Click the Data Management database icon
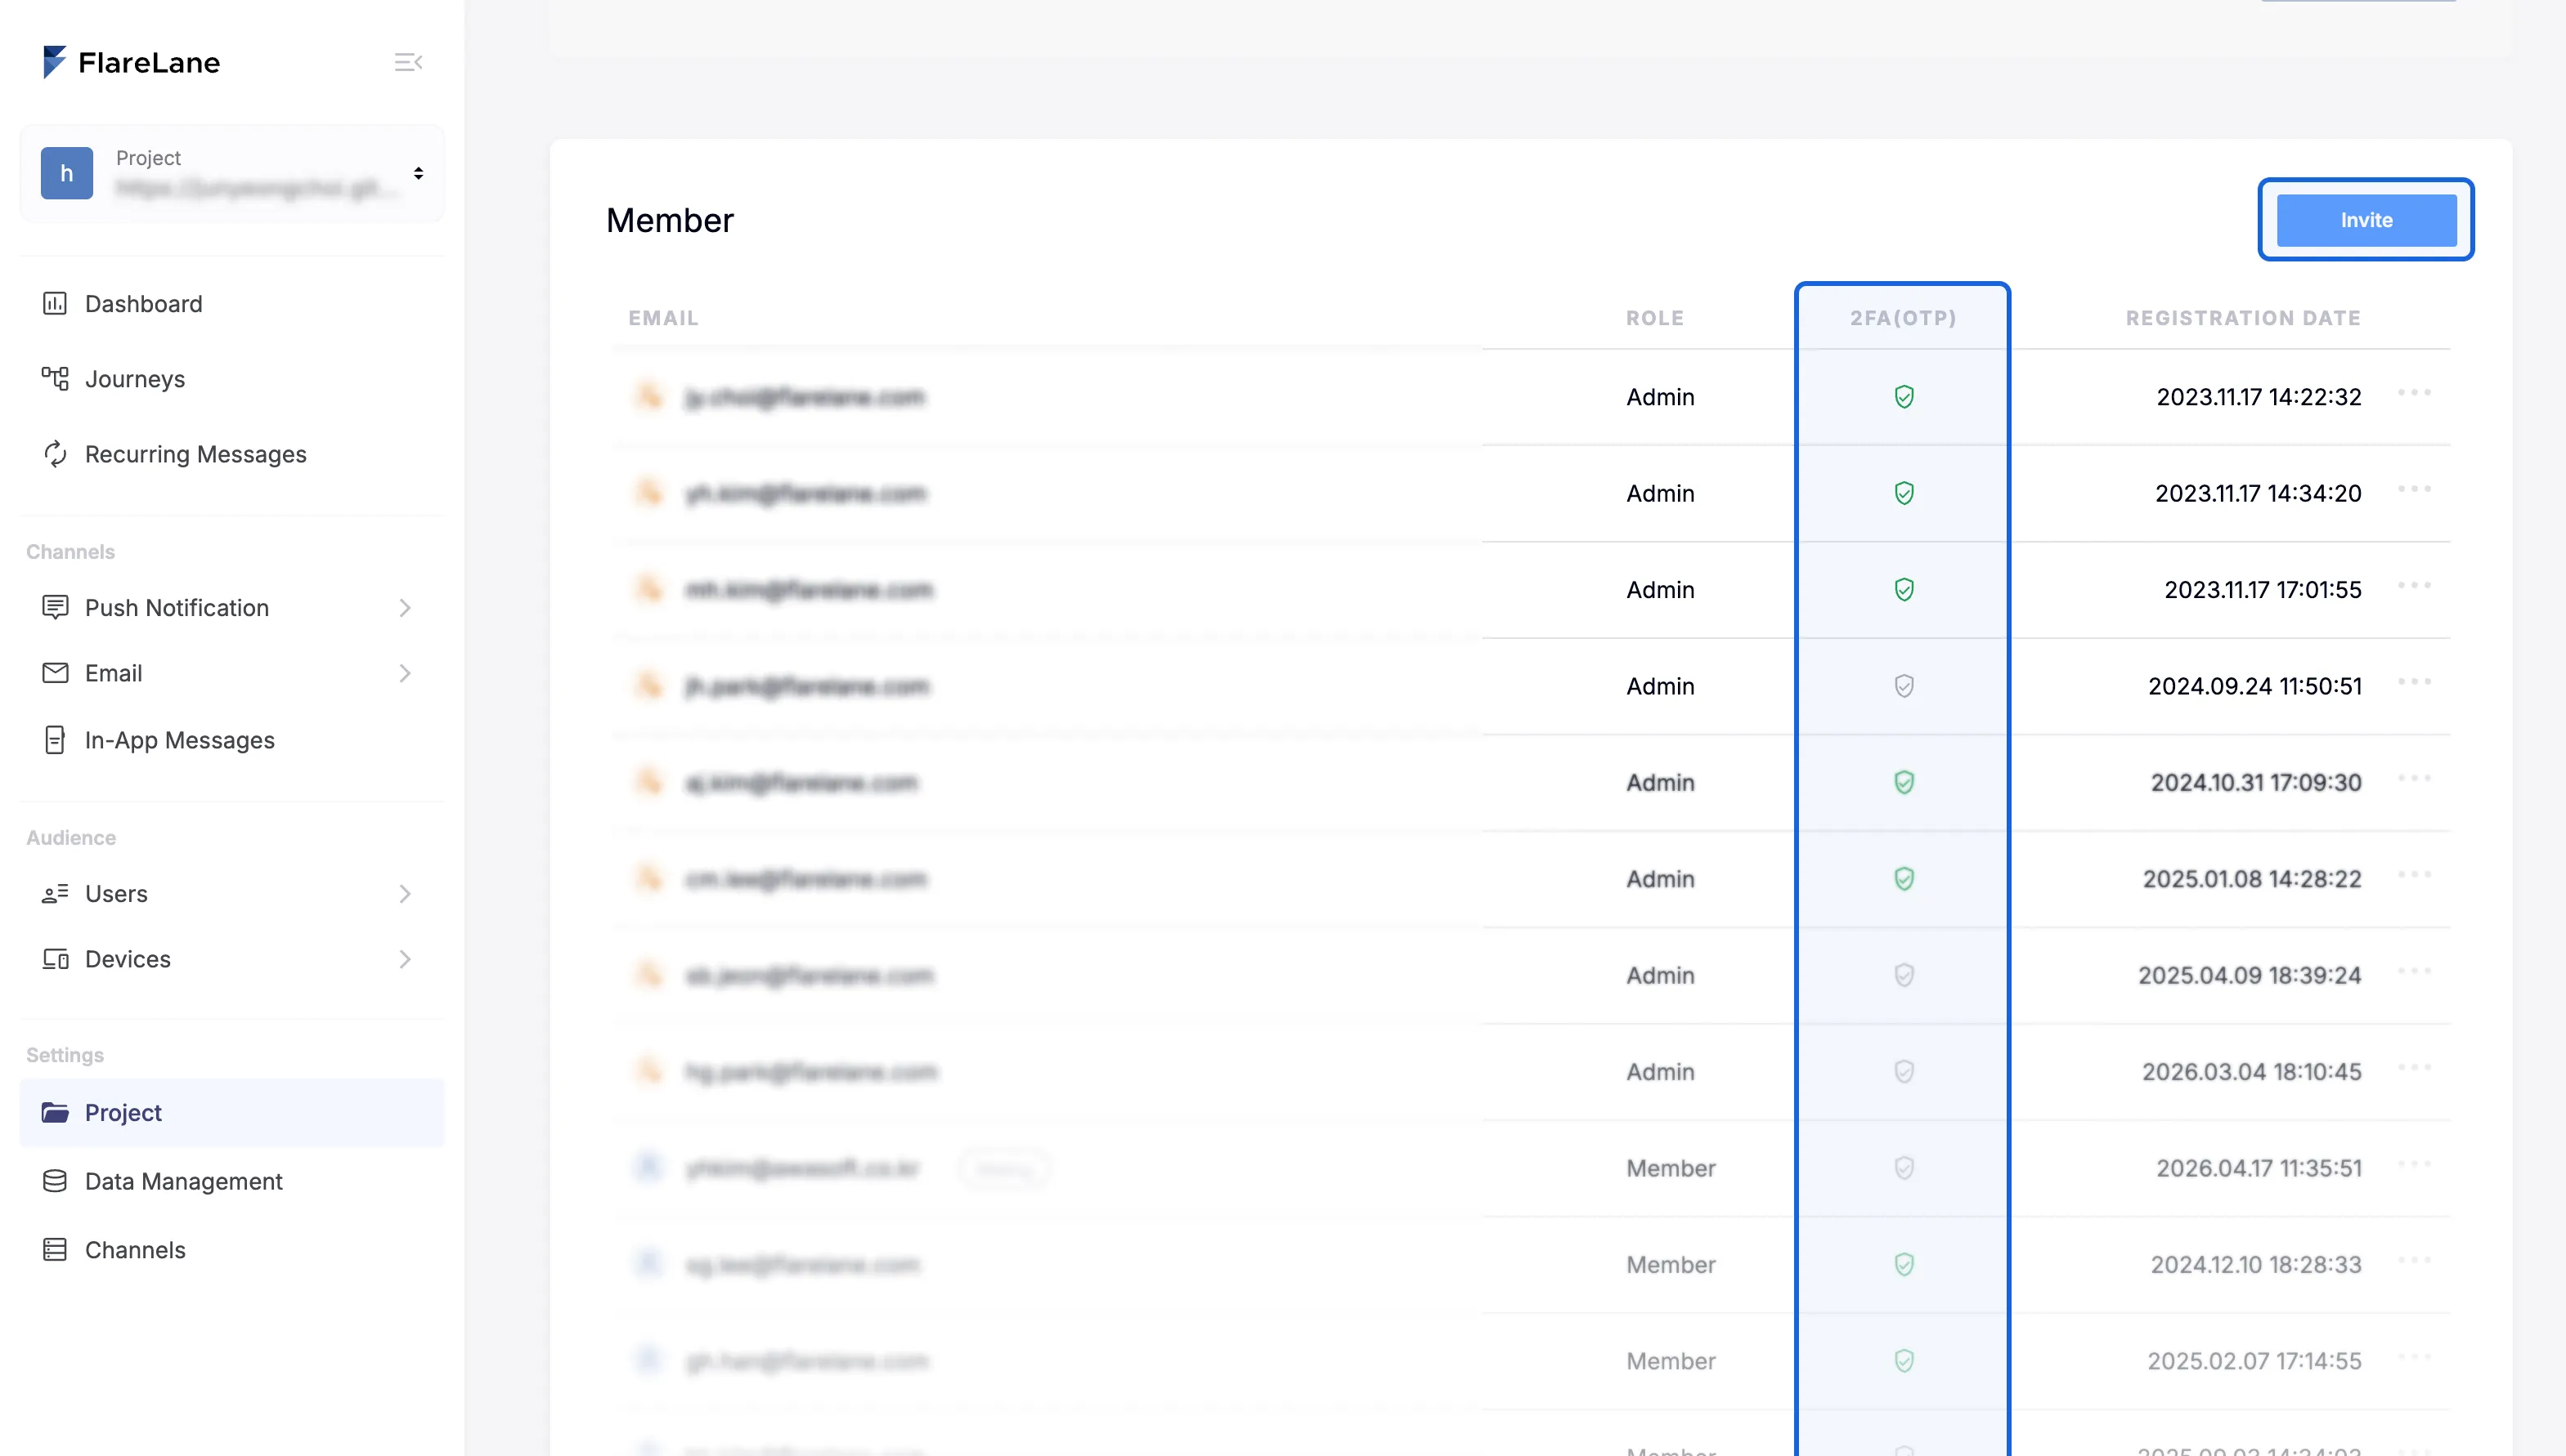Viewport: 2566px width, 1456px height. (x=55, y=1181)
